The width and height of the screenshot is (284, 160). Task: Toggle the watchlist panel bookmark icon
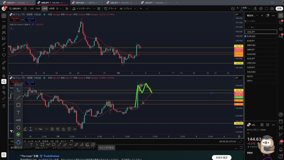281,16
